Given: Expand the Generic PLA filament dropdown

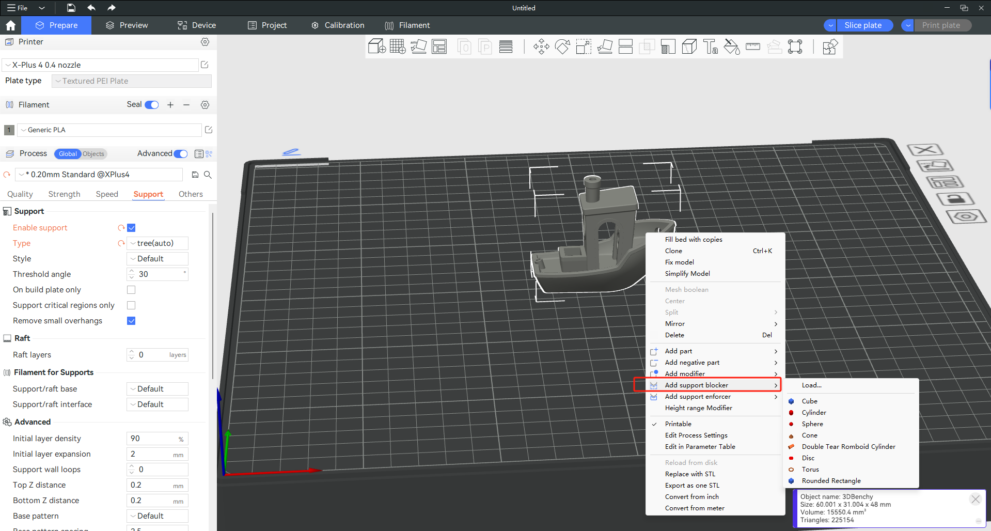Looking at the screenshot, I should click(x=109, y=130).
